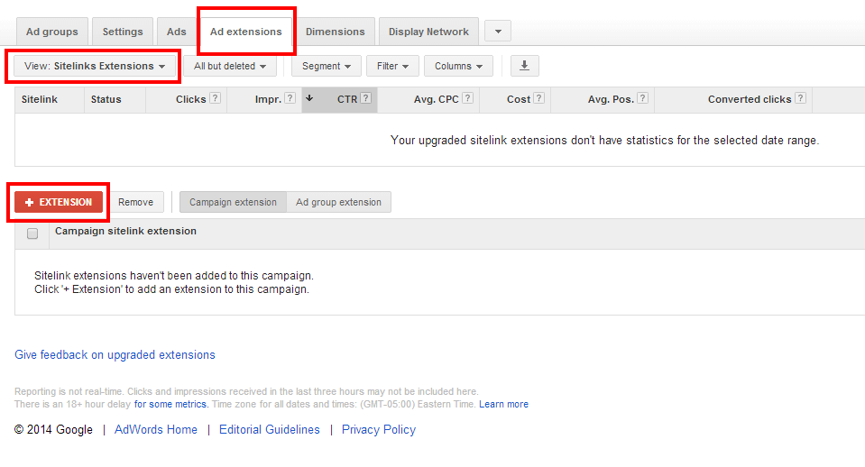The image size is (865, 467).
Task: Click help icon next to Cost column
Action: pyautogui.click(x=538, y=99)
